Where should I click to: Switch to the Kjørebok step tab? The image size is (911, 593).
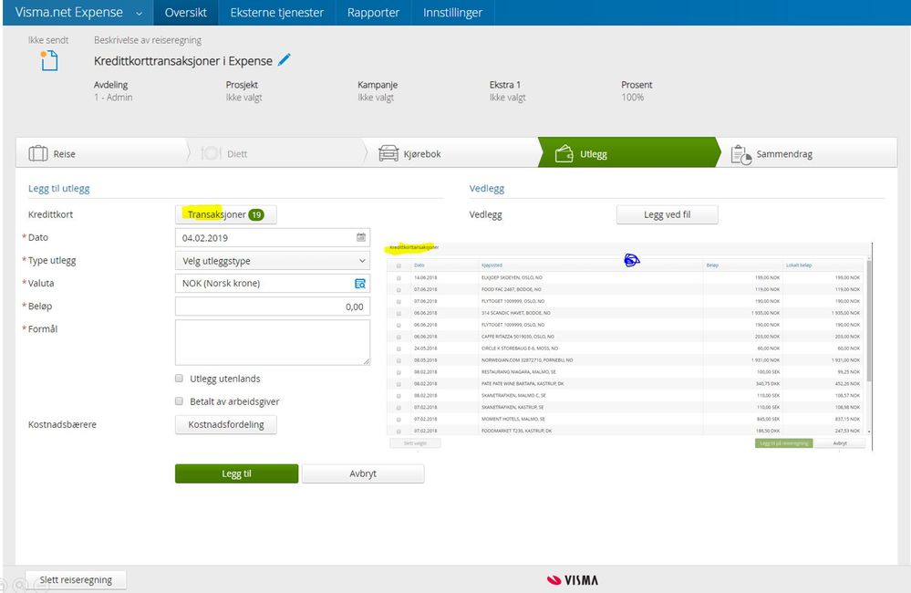pos(453,153)
